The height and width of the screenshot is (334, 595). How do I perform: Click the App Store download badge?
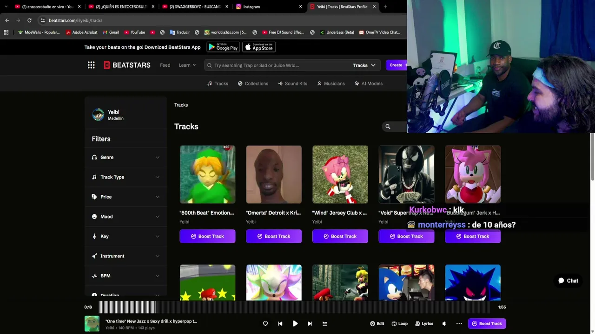[x=259, y=47]
